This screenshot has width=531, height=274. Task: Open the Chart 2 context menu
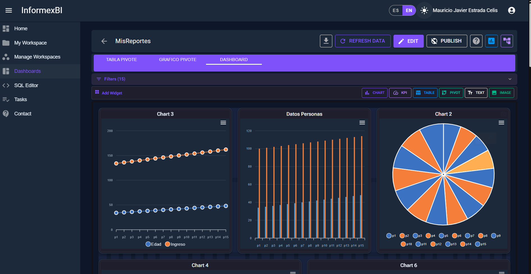pos(502,122)
